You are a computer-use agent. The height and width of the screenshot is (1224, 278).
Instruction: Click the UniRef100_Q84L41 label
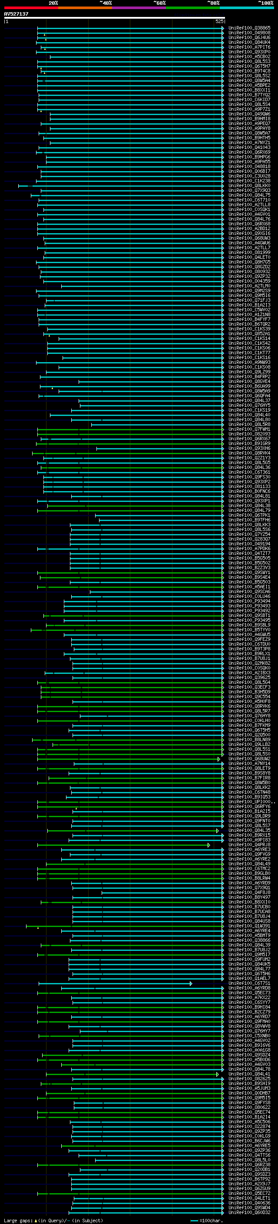[249, 1074]
